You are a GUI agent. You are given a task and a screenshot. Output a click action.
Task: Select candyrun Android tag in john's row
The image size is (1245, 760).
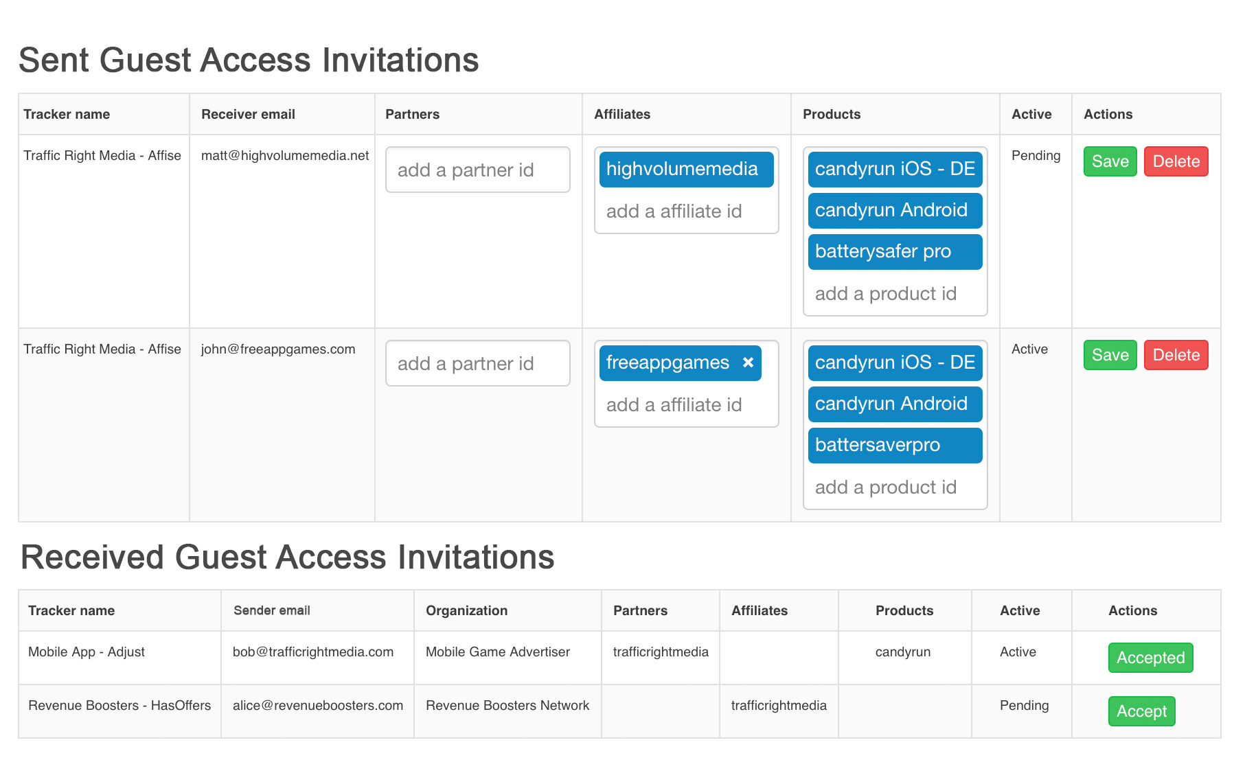click(x=895, y=404)
